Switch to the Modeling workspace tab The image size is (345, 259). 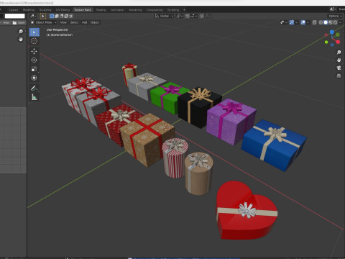point(29,10)
